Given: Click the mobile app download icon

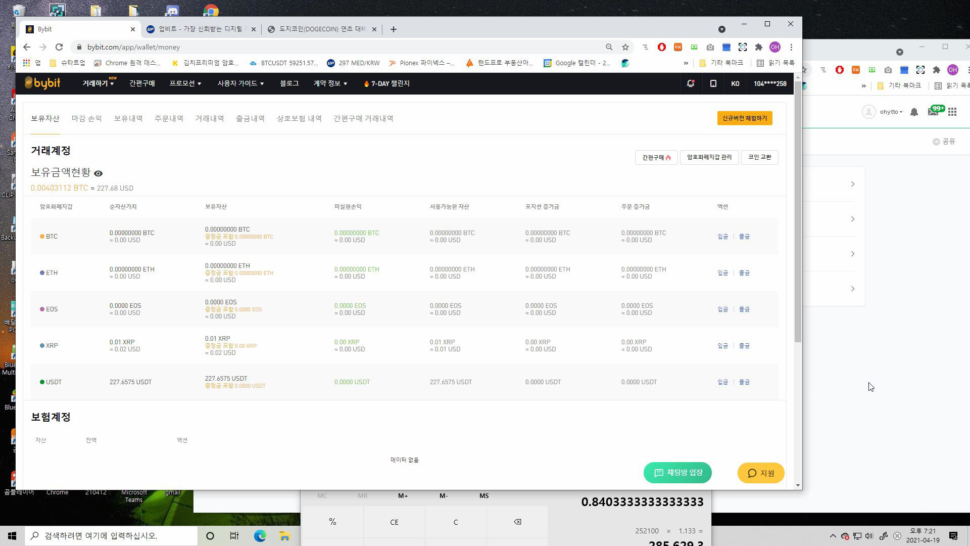Looking at the screenshot, I should point(713,83).
